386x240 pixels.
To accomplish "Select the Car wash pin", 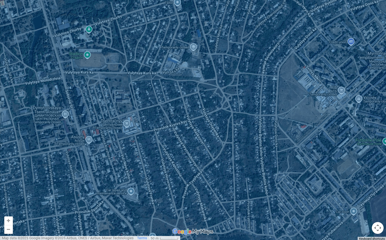I will (x=353, y=211).
